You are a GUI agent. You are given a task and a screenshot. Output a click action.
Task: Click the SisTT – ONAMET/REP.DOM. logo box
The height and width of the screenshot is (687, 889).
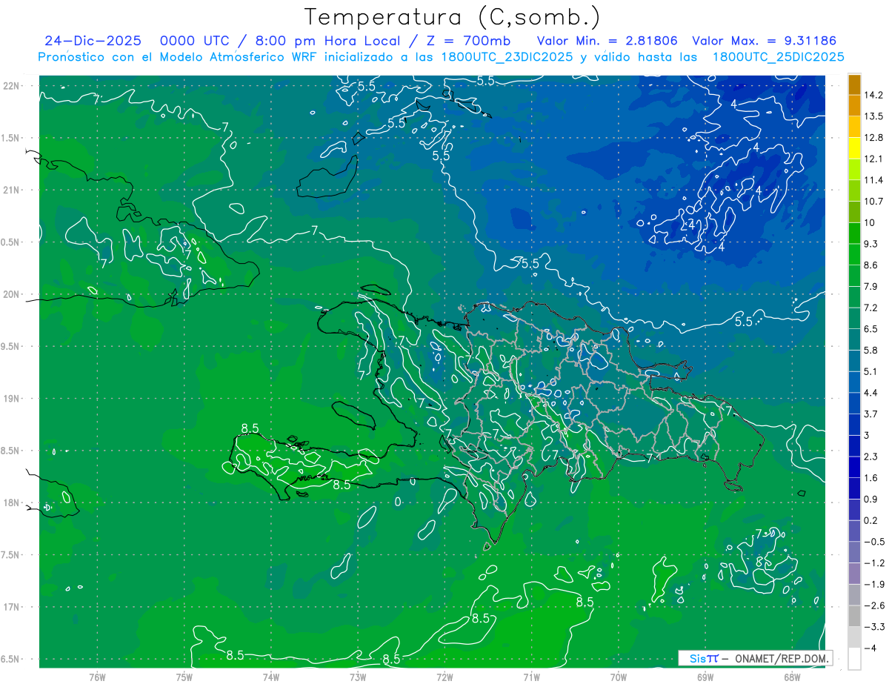755,657
